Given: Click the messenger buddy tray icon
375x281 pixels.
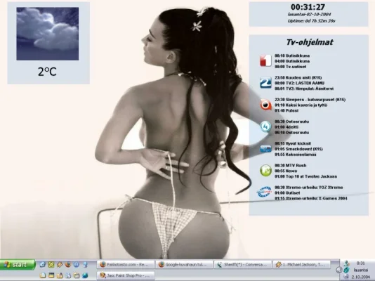Looking at the screenshot, I should coord(346,263).
